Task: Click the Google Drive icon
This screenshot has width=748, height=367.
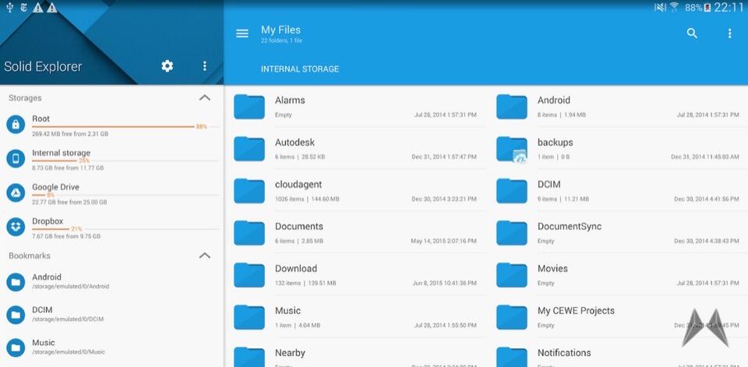Action: tap(16, 192)
